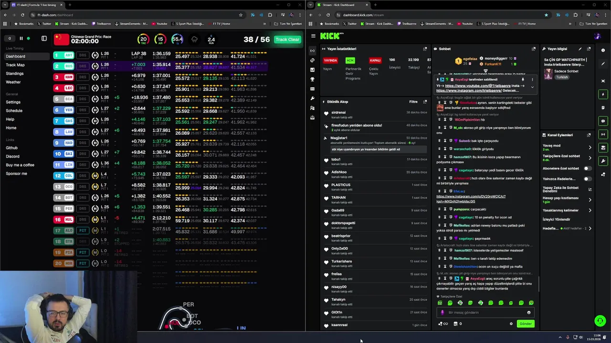Click the humidity gauge showing 55.4

coord(177,40)
